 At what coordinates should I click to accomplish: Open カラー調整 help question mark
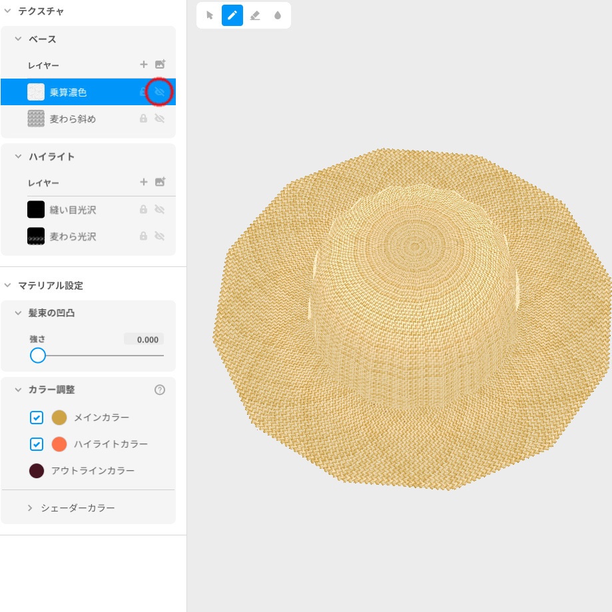click(160, 390)
